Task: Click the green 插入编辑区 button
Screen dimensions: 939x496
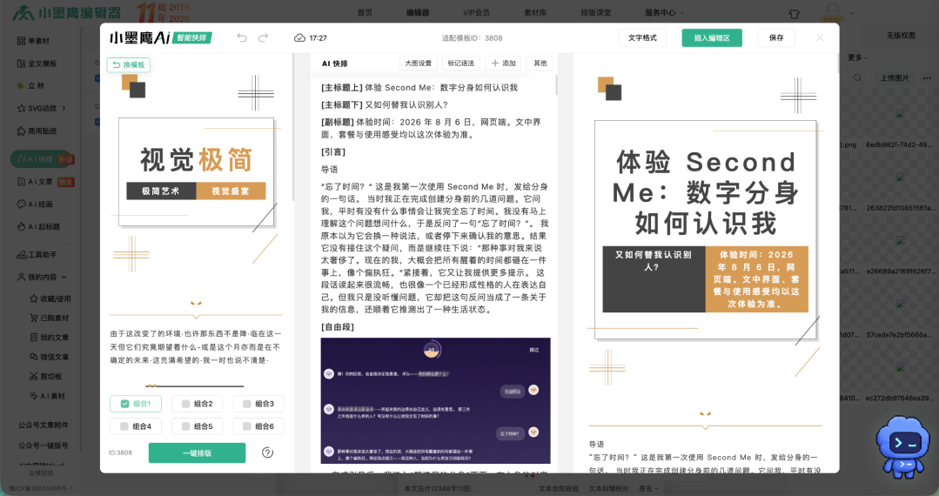Action: pos(712,37)
